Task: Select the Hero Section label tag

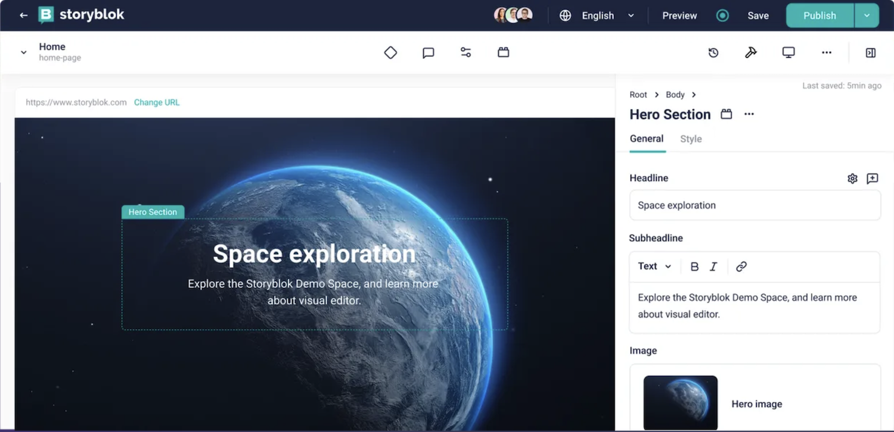Action: click(153, 212)
